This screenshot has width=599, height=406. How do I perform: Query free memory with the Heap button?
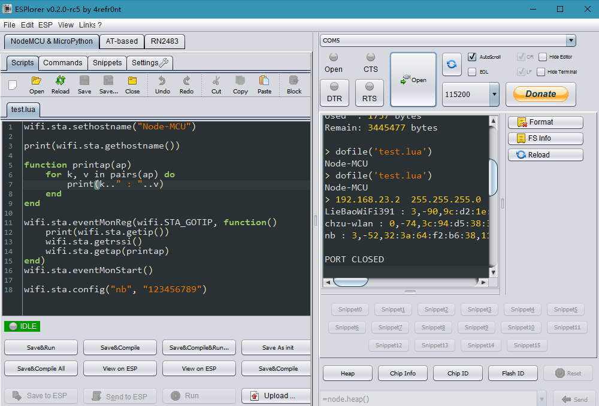point(347,373)
